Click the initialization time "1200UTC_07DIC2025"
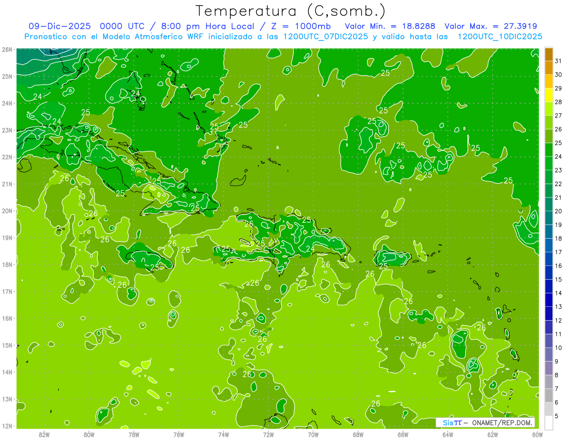This screenshot has height=441, width=571. pos(325,37)
